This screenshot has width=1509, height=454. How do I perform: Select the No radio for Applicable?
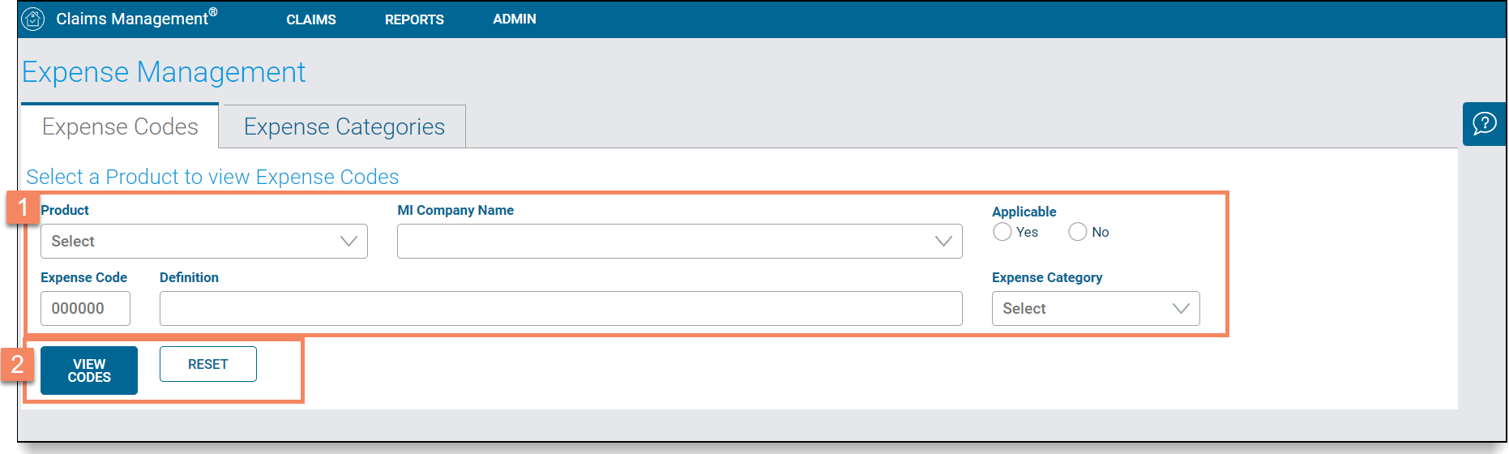click(1077, 232)
